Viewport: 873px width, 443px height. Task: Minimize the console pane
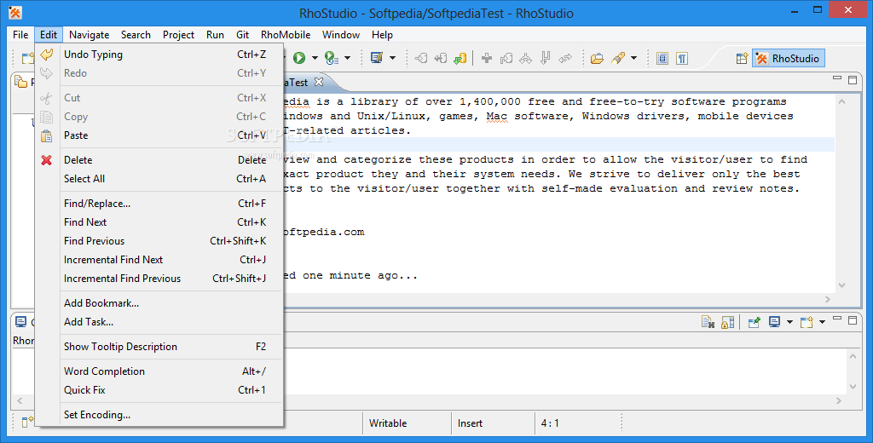837,319
